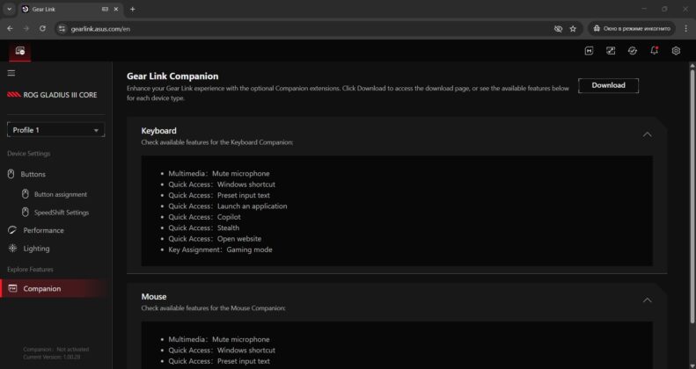Open the macro (M) icon in header
696x369 pixels.
589,51
